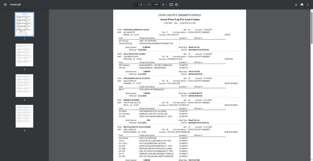Viewport: 313px width, 161px height.
Task: Click the fit to page icon
Action: click(x=171, y=5)
